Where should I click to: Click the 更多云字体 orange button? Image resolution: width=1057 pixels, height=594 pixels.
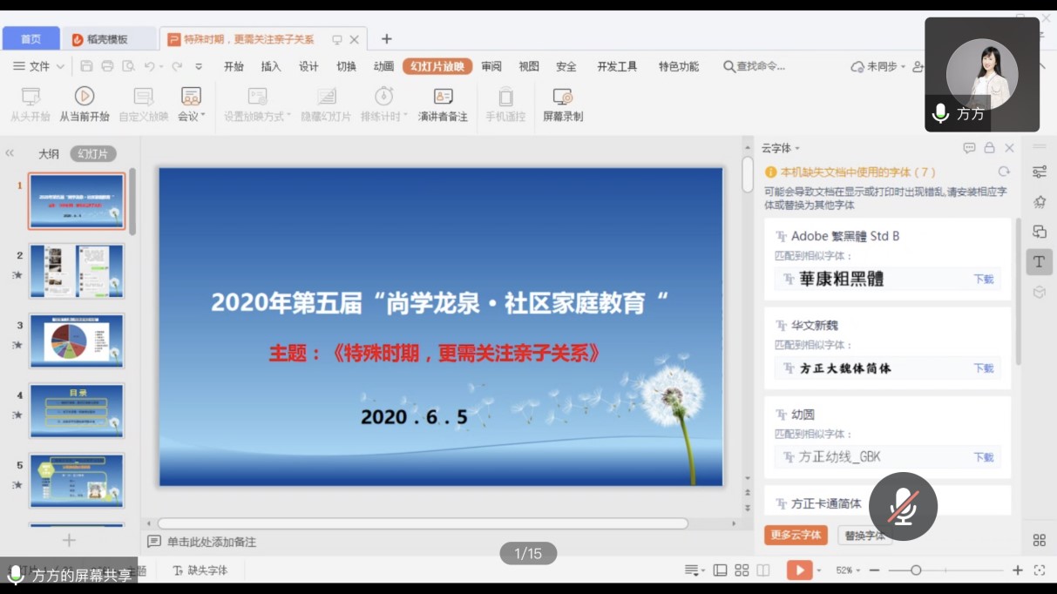[796, 535]
